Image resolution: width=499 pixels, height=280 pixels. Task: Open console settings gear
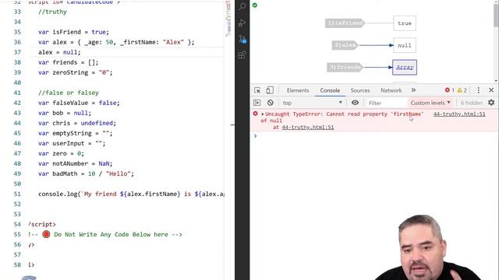coord(491,103)
